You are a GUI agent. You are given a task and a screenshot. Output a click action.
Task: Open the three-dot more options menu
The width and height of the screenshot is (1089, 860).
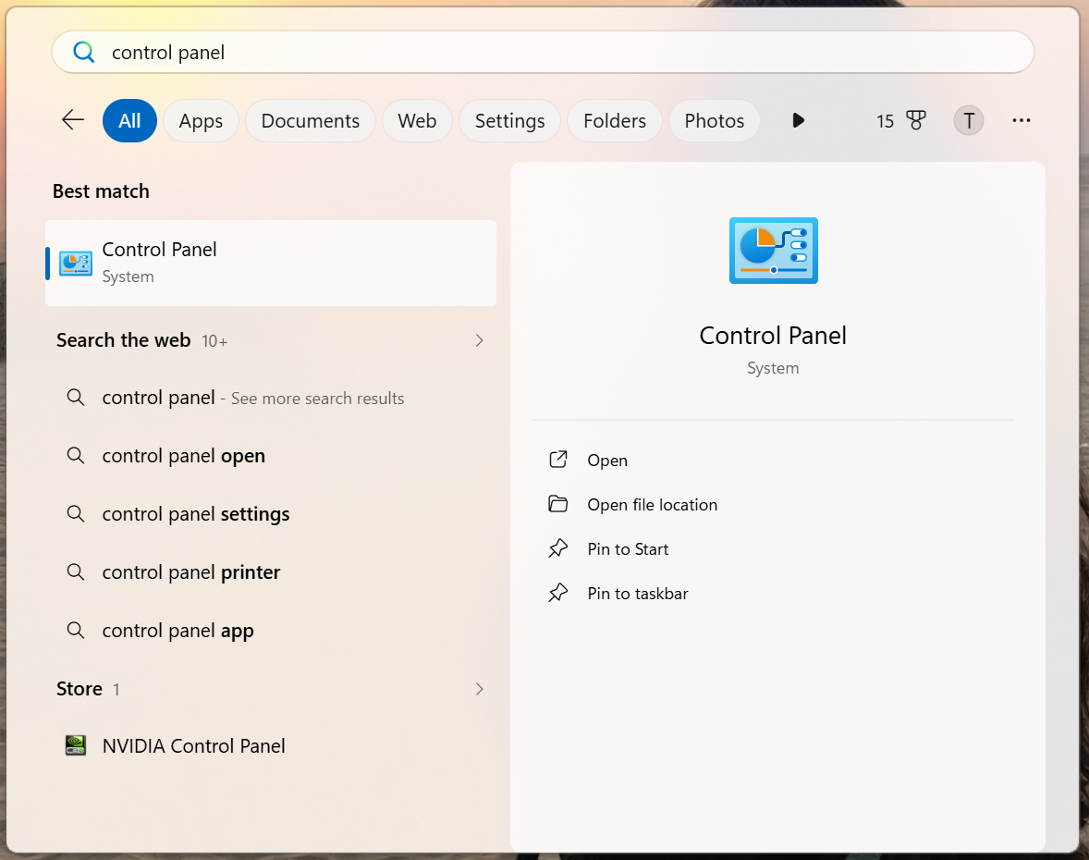coord(1021,121)
